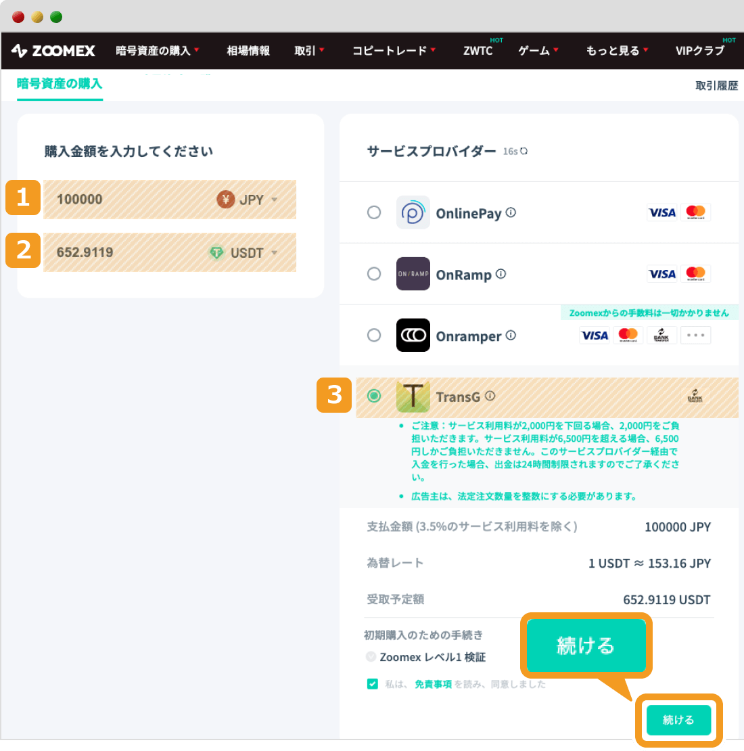The height and width of the screenshot is (751, 744).
Task: Open the USDT crypto dropdown
Action: click(275, 253)
